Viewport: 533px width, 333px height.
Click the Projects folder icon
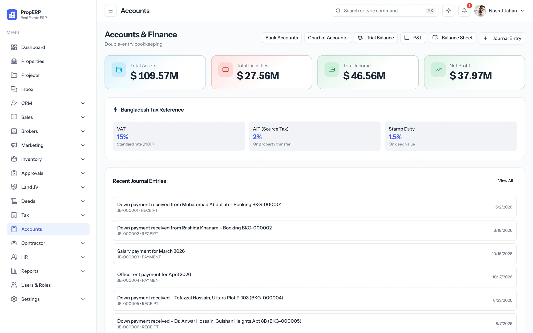click(14, 75)
